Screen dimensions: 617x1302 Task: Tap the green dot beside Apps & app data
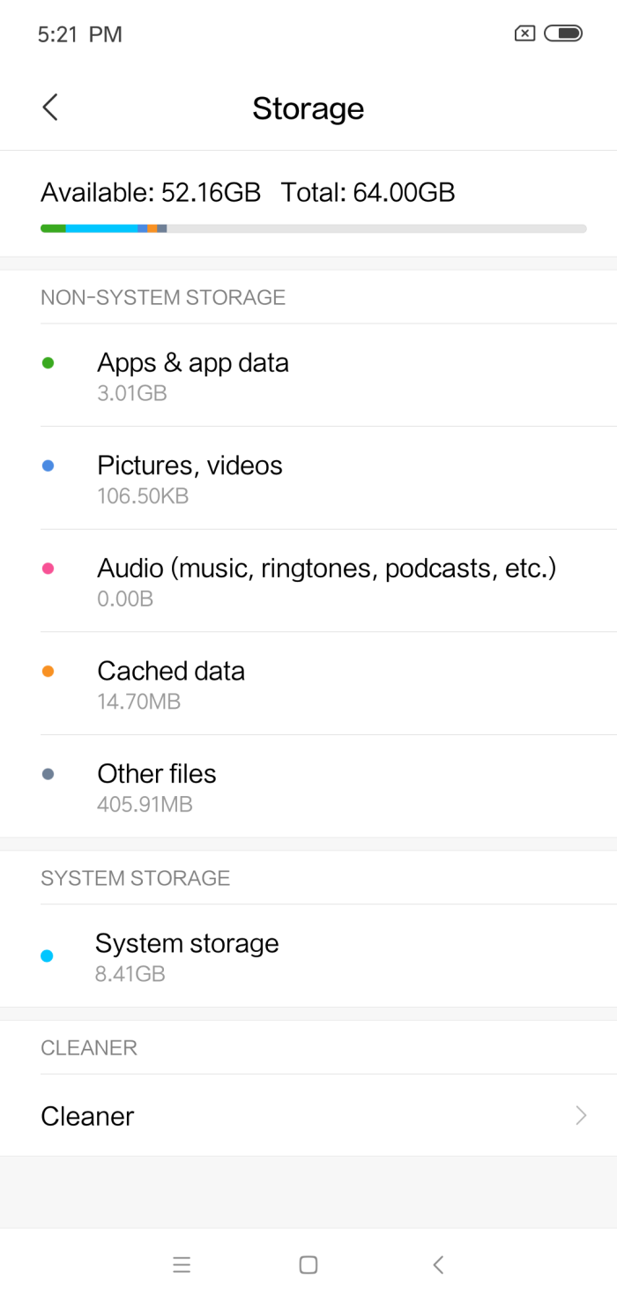point(48,362)
